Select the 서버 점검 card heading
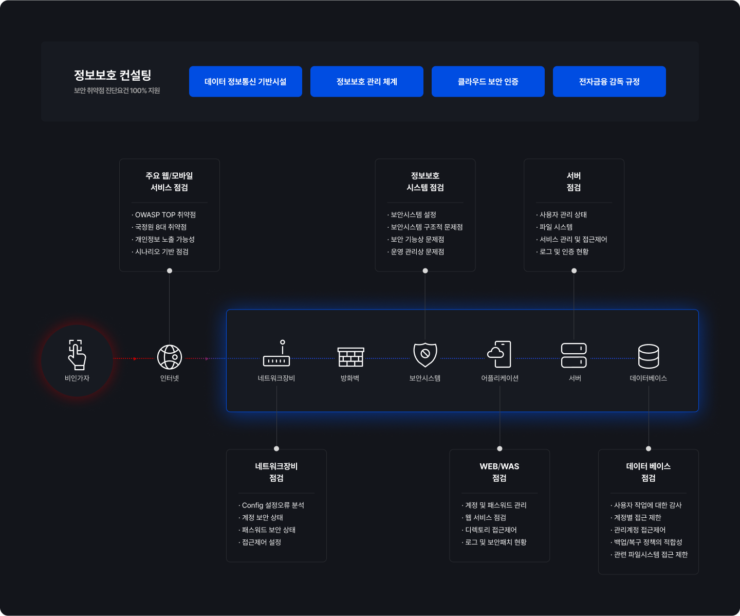 (x=574, y=182)
